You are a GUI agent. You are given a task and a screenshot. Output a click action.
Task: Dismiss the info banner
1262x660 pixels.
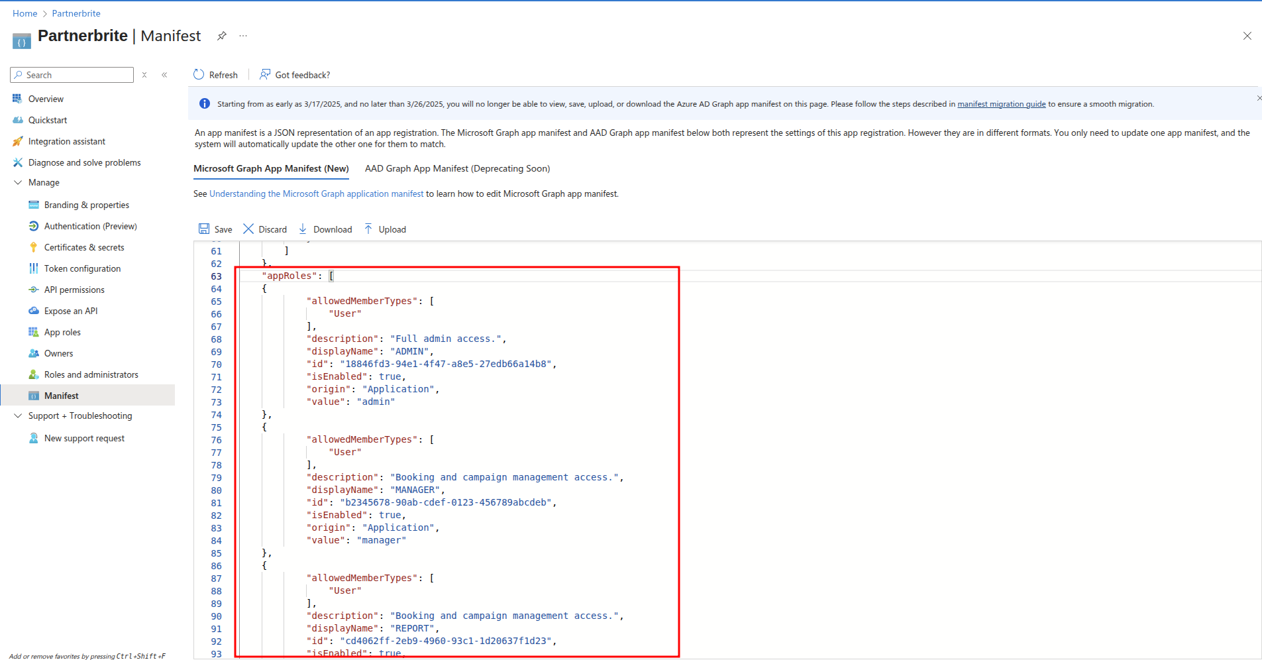[x=1258, y=98]
